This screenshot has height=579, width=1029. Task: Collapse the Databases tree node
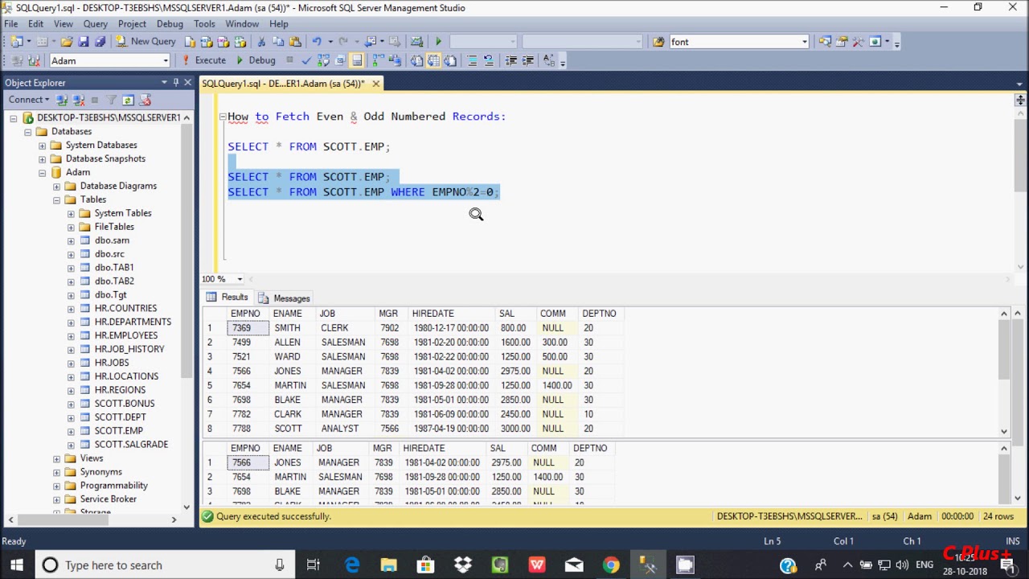(27, 132)
